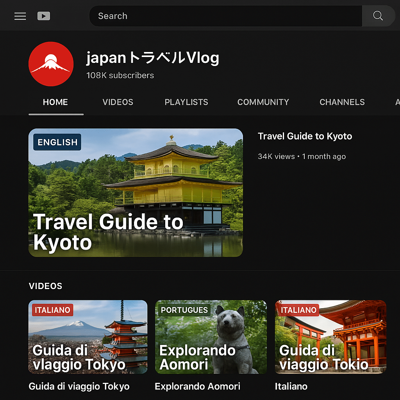Open the PLAYLISTS tab
Image resolution: width=400 pixels, height=400 pixels.
[x=186, y=102]
